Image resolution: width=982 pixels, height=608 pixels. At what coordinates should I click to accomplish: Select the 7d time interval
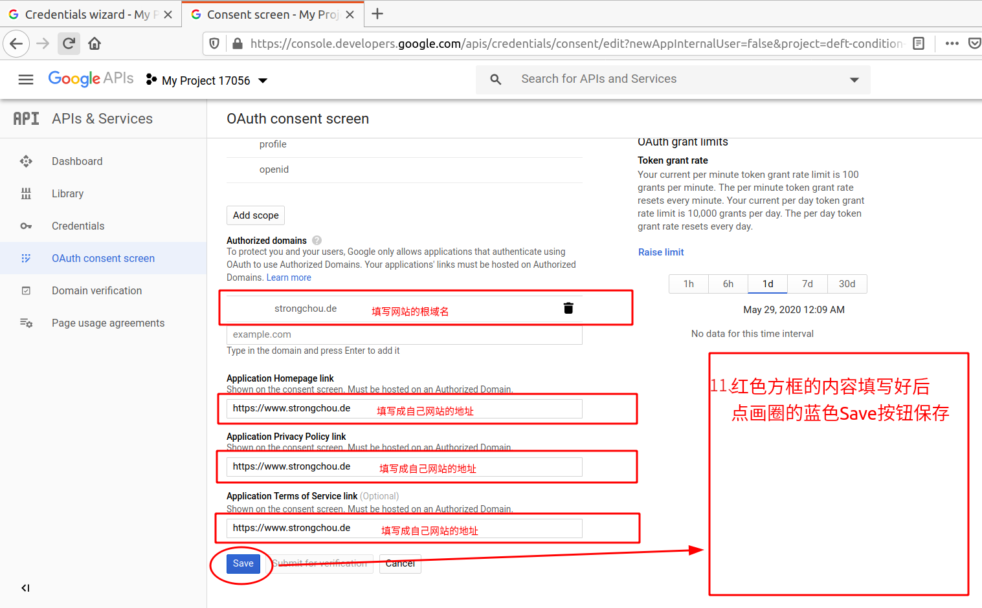click(x=807, y=284)
